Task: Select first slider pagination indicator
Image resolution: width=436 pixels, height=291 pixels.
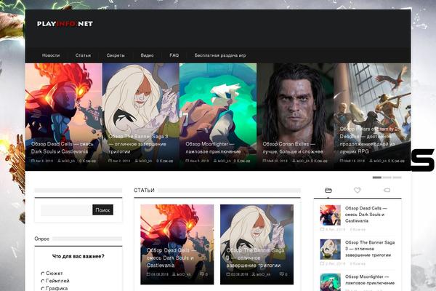Action: [x=377, y=178]
